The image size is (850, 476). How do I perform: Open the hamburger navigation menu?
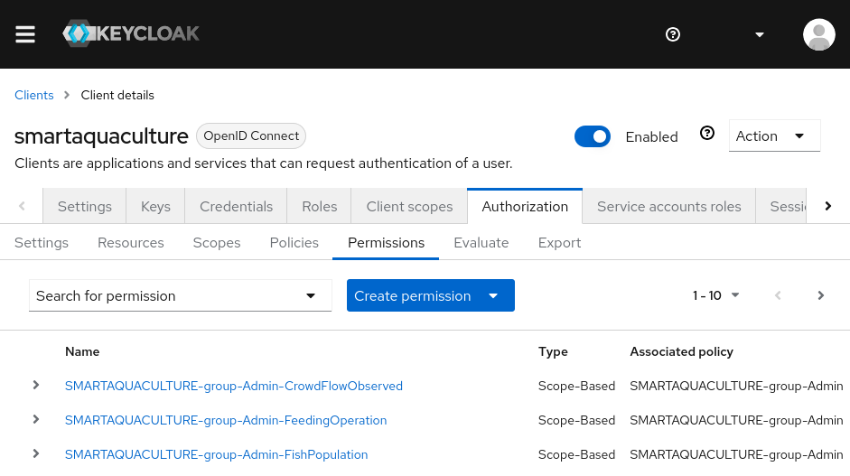coord(25,34)
